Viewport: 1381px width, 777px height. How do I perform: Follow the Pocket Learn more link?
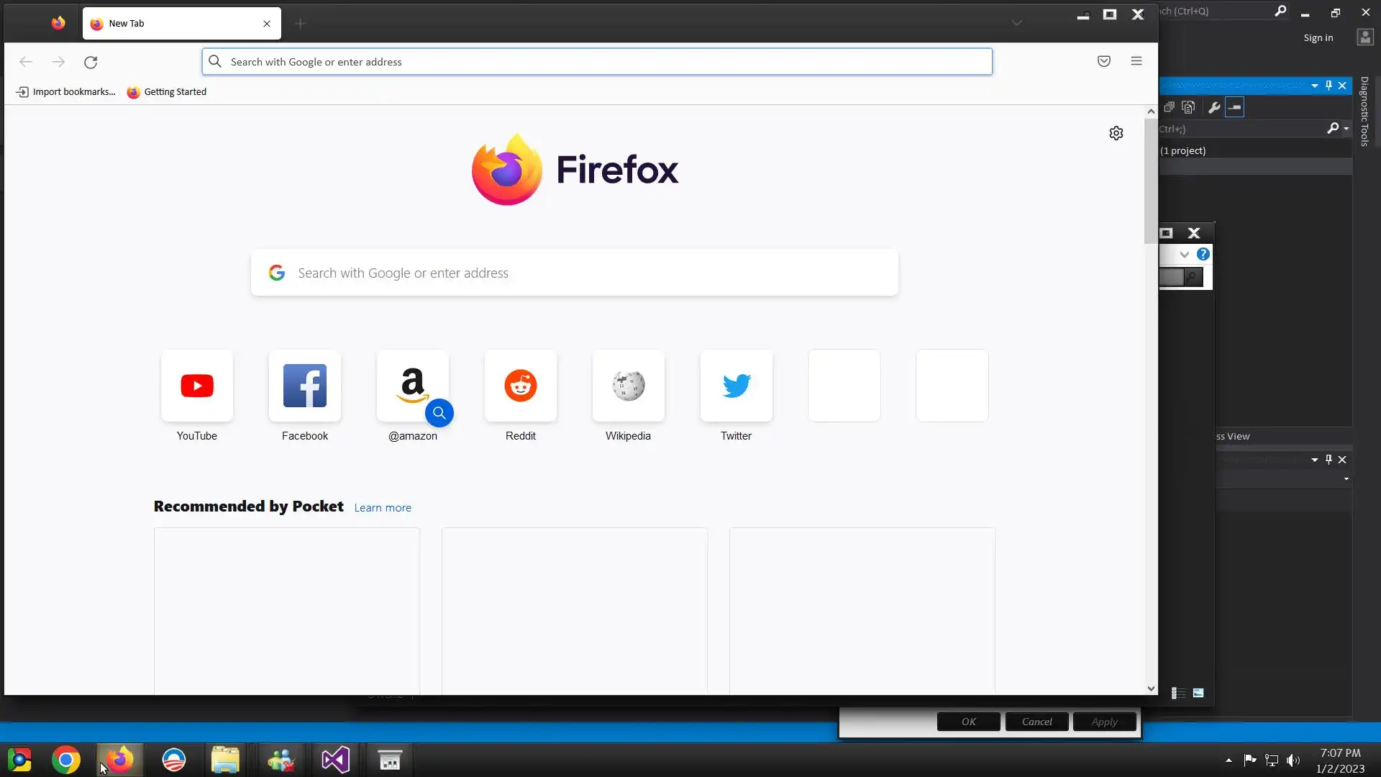383,508
